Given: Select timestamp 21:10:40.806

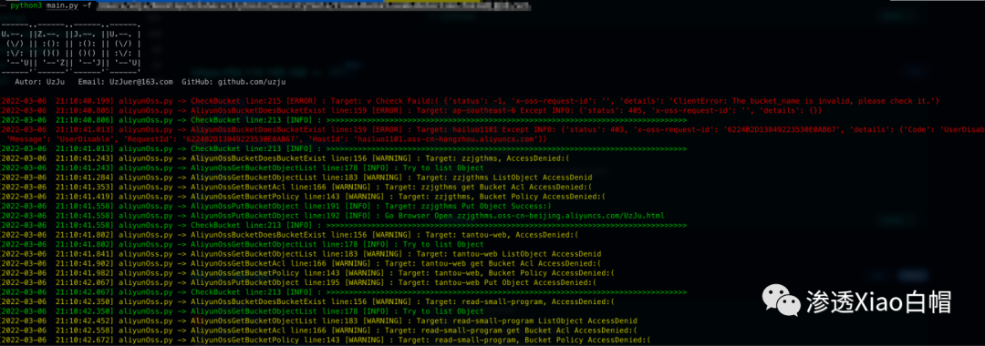Looking at the screenshot, I should [x=84, y=119].
